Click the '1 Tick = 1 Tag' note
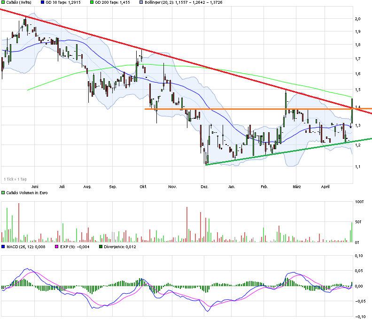The width and height of the screenshot is (372, 319). coord(15,179)
